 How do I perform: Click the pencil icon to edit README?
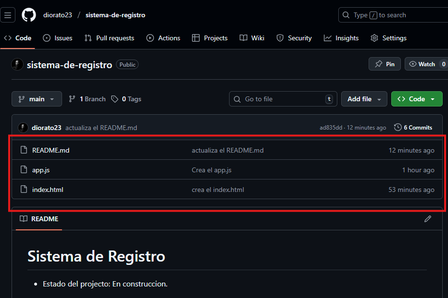[x=428, y=219]
